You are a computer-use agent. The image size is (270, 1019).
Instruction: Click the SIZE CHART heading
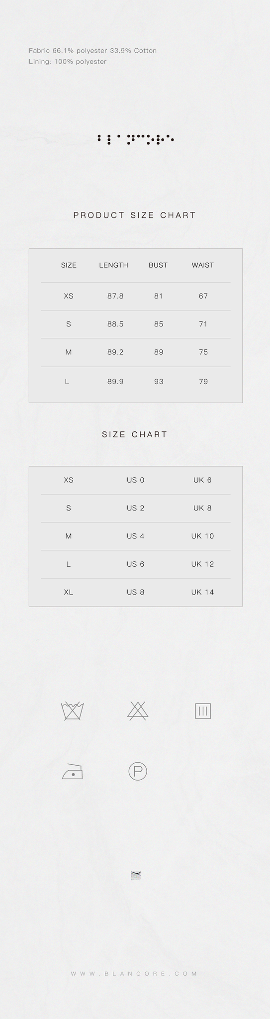[135, 434]
